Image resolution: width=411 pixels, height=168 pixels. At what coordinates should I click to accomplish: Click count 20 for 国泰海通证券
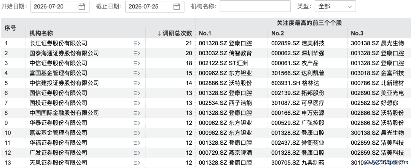coord(189,53)
